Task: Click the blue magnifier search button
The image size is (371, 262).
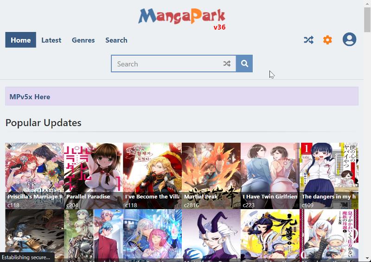Action: coord(244,64)
